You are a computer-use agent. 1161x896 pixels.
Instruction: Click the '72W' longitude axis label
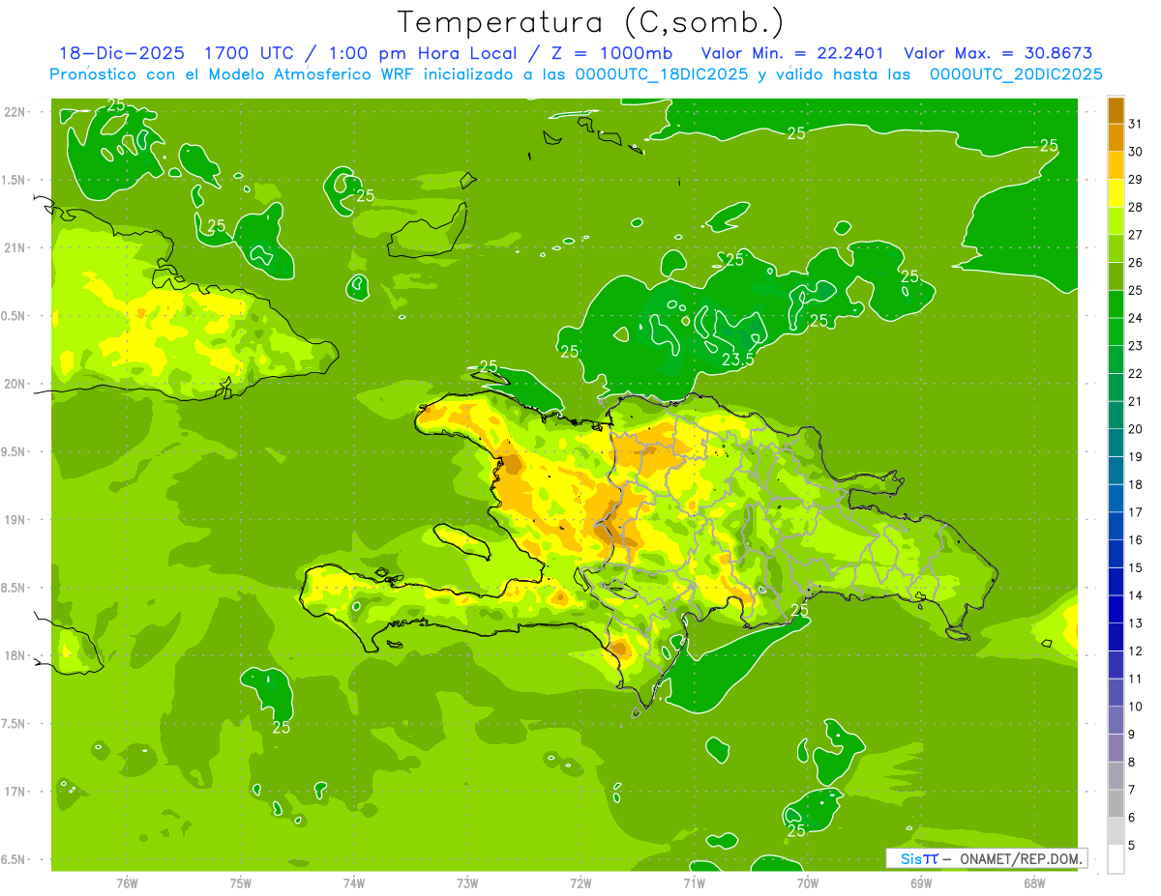[x=580, y=883]
